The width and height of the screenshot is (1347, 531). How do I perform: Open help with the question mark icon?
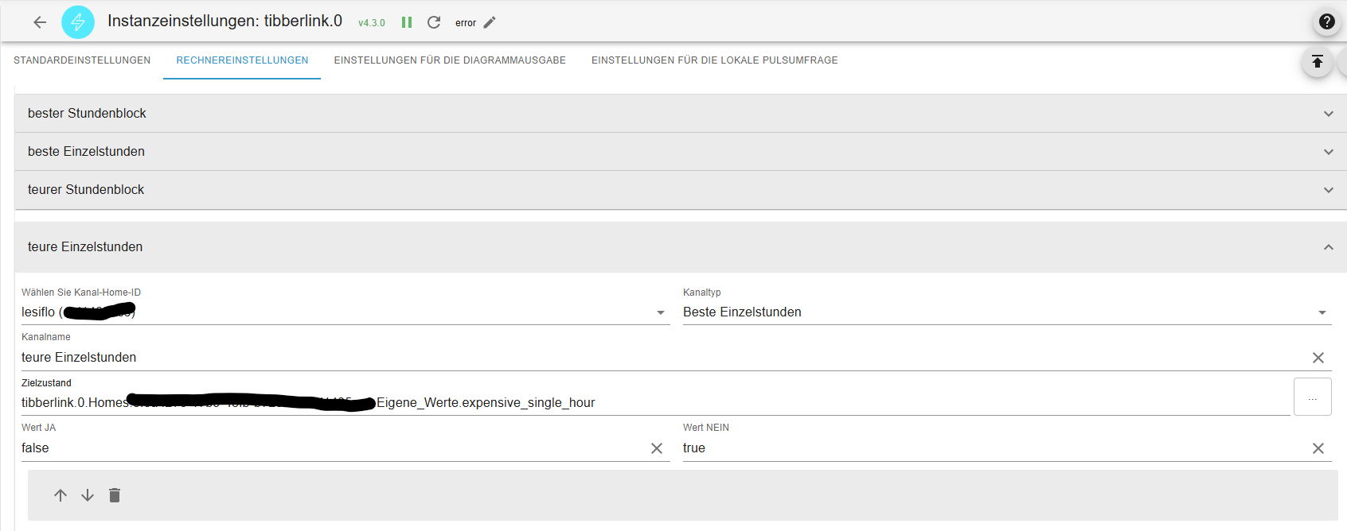pyautogui.click(x=1326, y=21)
